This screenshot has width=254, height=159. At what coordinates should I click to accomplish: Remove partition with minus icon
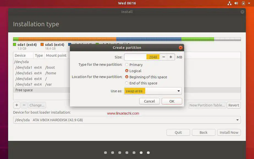click(24, 105)
